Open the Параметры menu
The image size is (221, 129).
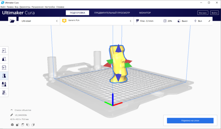(x=25, y=7)
